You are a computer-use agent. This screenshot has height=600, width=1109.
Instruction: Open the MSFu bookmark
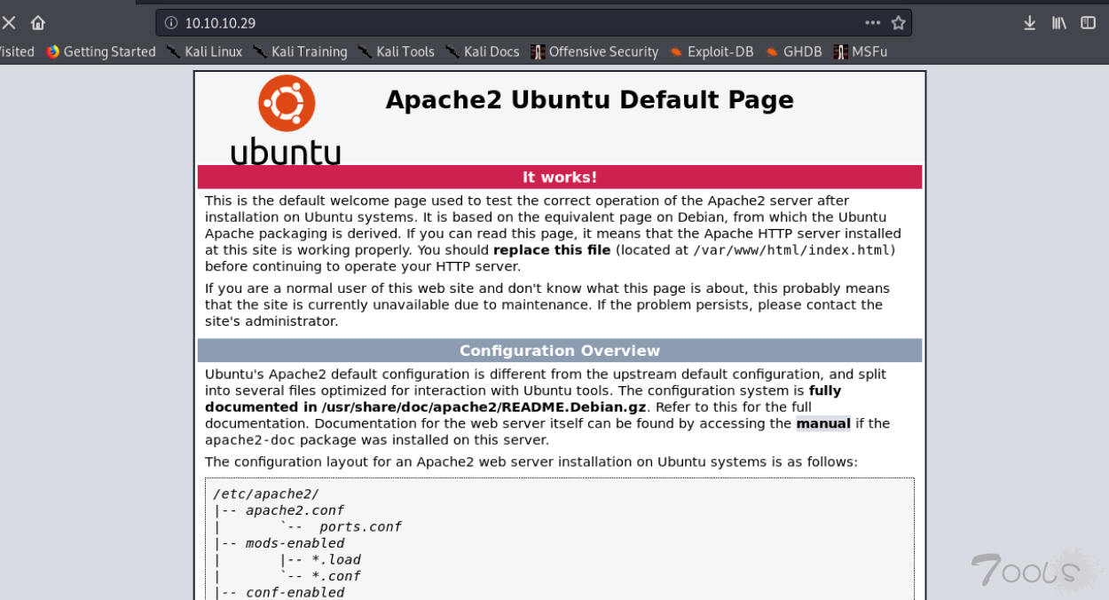tap(860, 51)
